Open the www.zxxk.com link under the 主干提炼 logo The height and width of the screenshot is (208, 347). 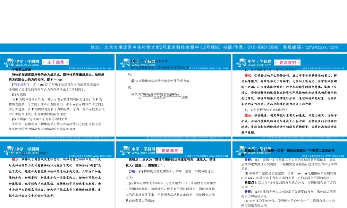pos(27,65)
